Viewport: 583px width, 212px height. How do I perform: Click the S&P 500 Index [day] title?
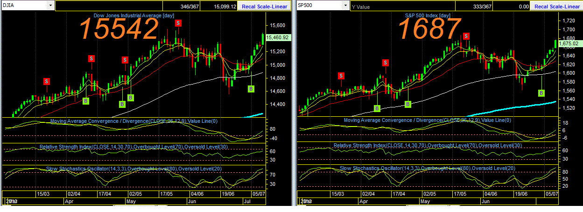(427, 15)
